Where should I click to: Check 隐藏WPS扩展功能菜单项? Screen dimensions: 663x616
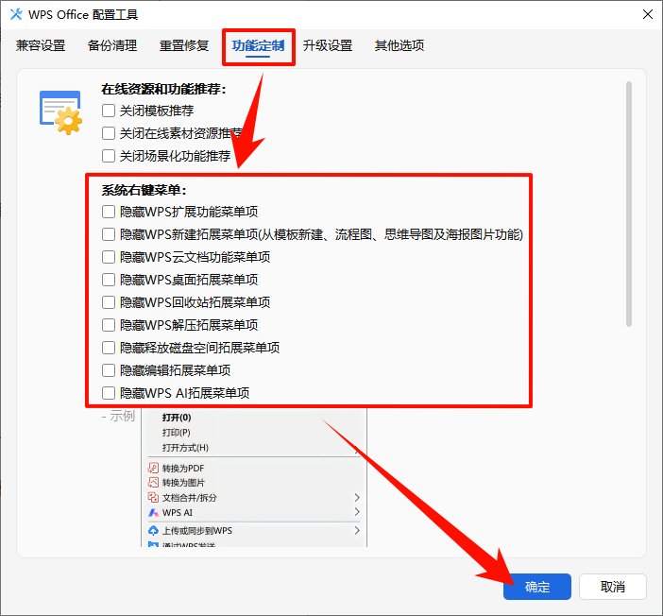point(109,212)
